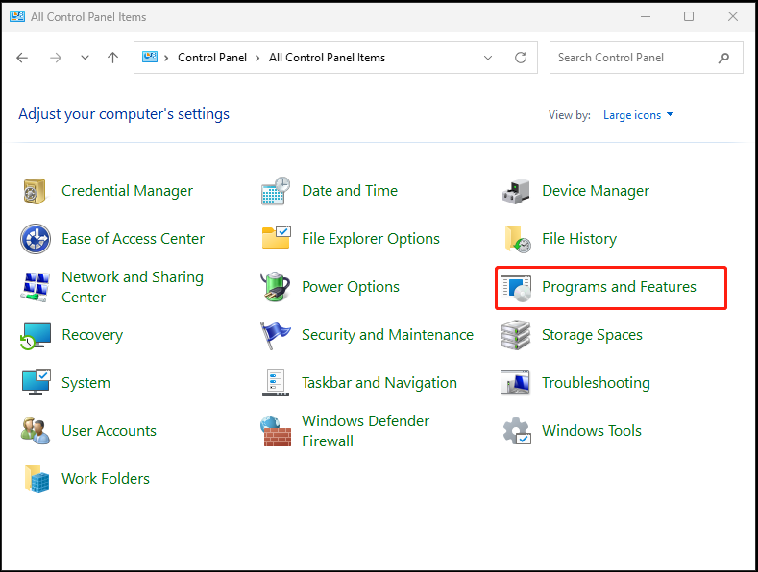Open the Windows Defender Firewall brick icon

pos(276,431)
